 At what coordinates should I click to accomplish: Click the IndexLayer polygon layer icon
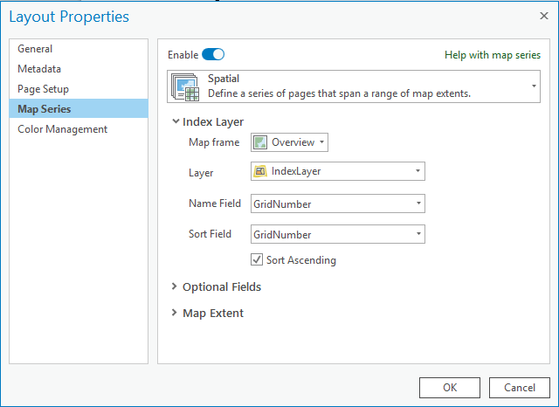260,171
